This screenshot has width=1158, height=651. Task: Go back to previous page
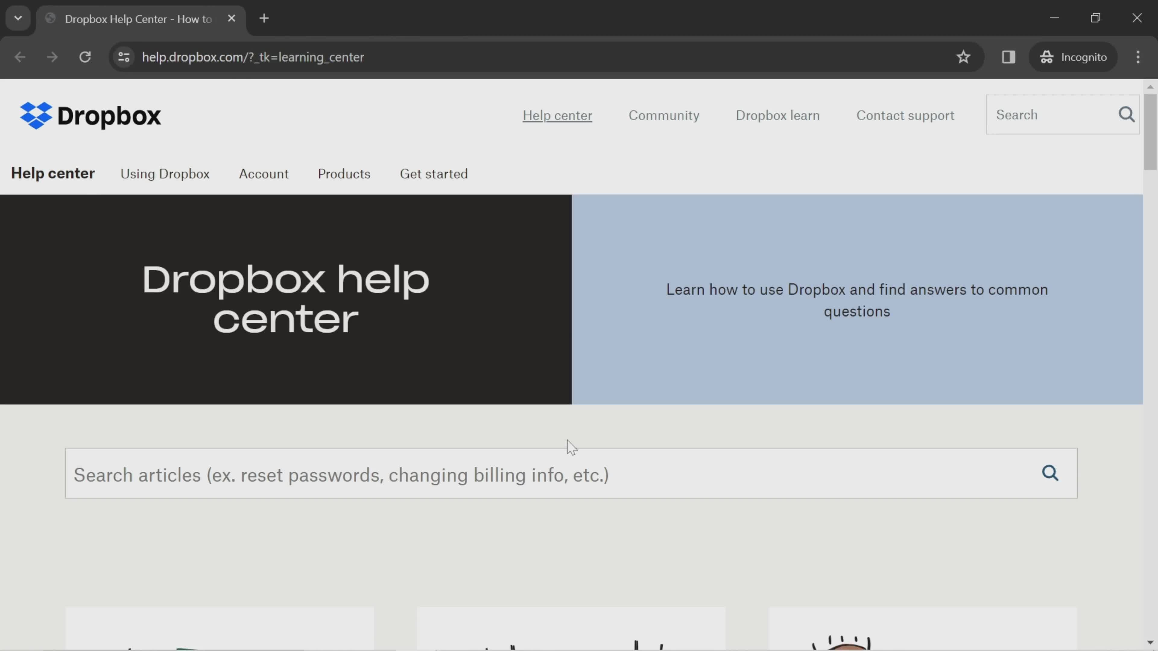tap(20, 57)
